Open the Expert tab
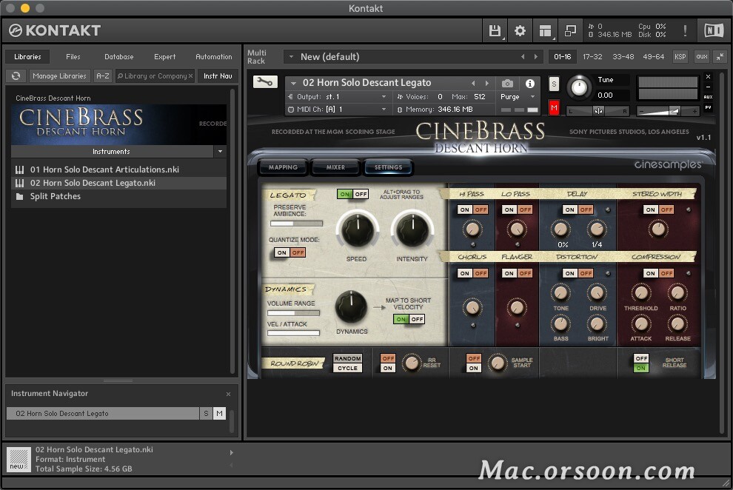Image resolution: width=733 pixels, height=490 pixels. click(x=164, y=56)
